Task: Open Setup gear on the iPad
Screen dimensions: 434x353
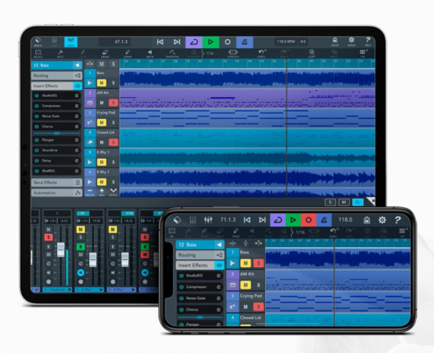Action: click(x=351, y=42)
